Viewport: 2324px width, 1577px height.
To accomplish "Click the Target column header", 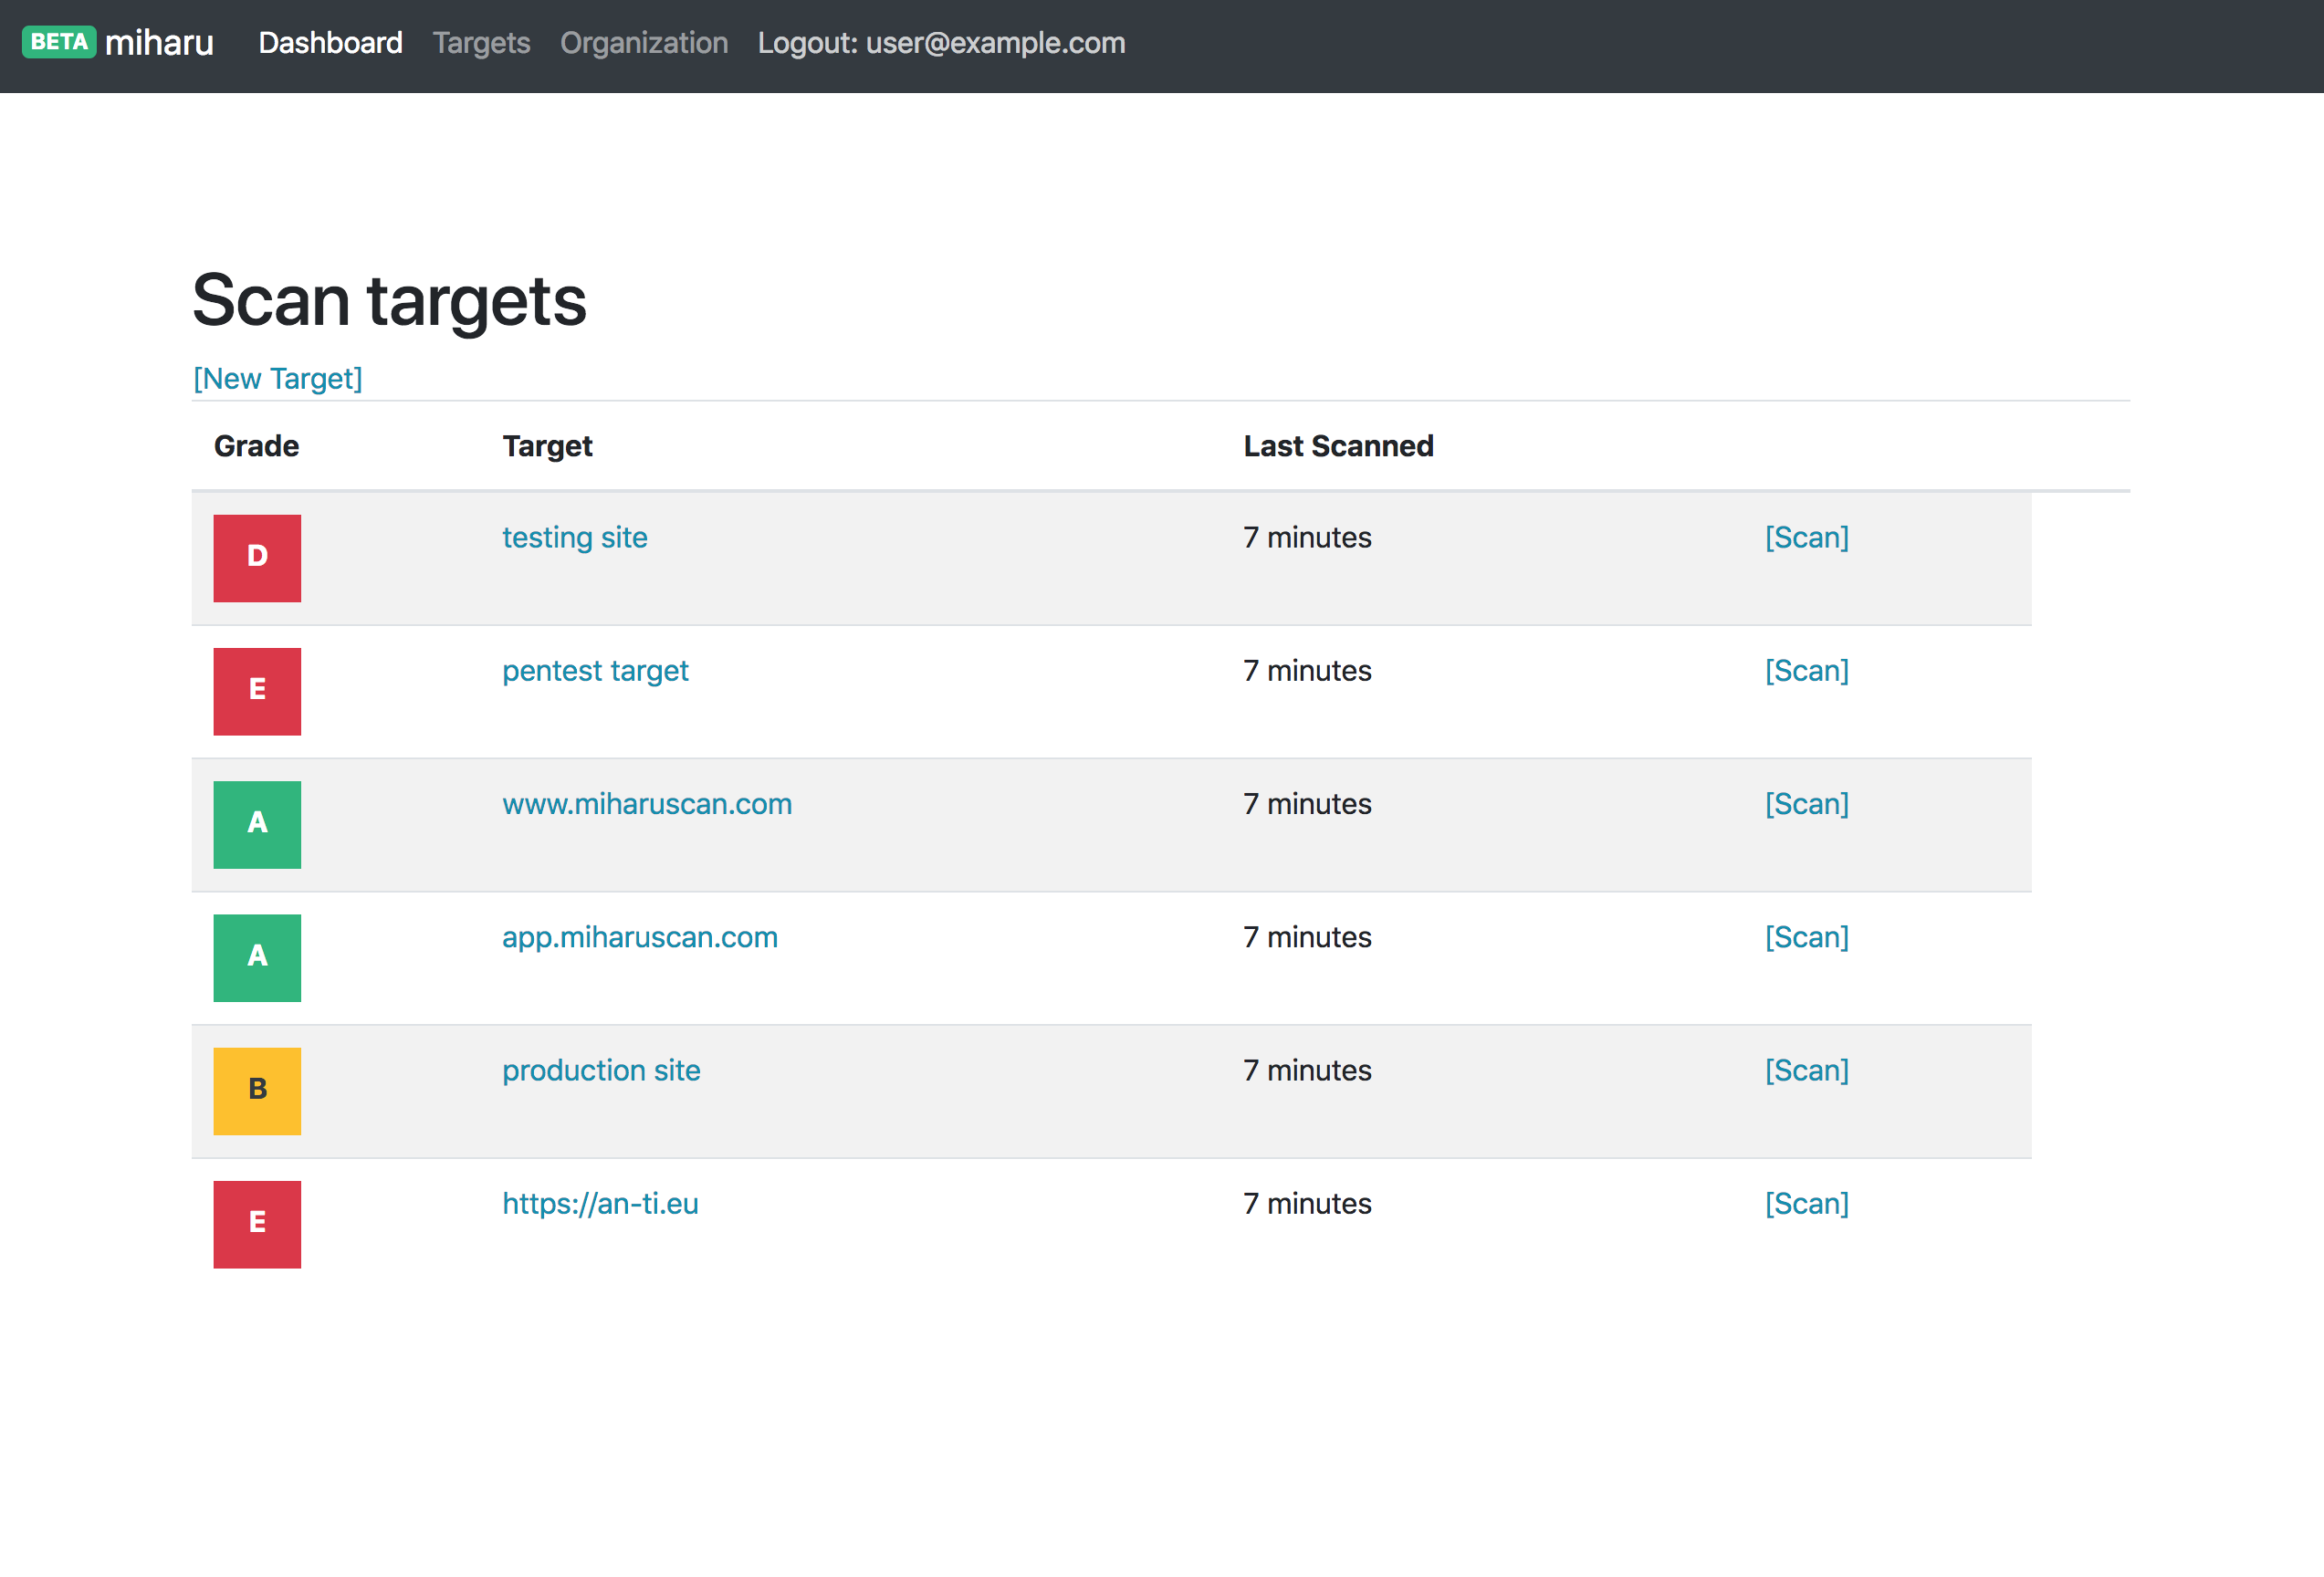I will (547, 446).
